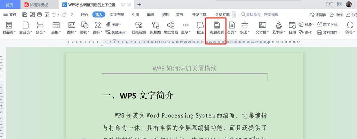357x139 pixels.
Task: Expand the quick access toolbar dropdown
Action: click(x=72, y=15)
